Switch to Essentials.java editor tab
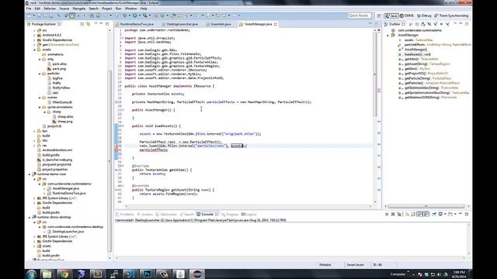497x279 pixels. [219, 24]
